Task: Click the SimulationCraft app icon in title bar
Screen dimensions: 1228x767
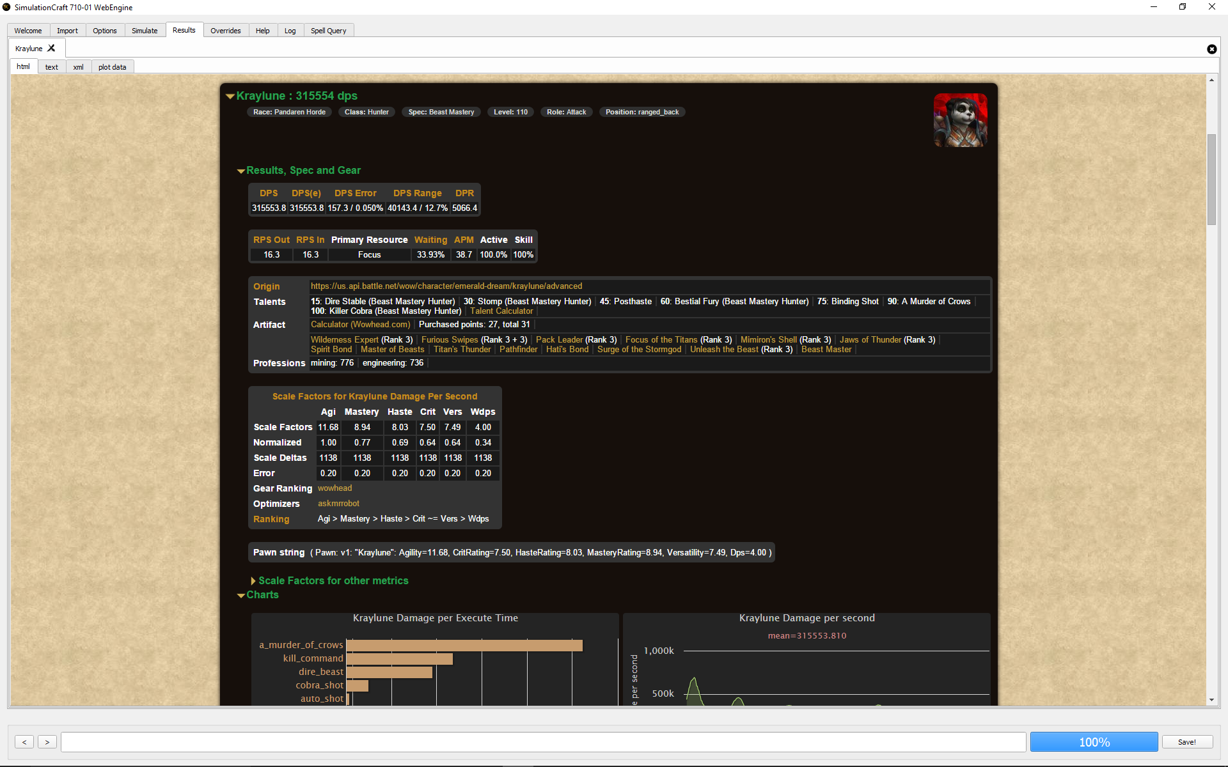Action: [x=6, y=7]
